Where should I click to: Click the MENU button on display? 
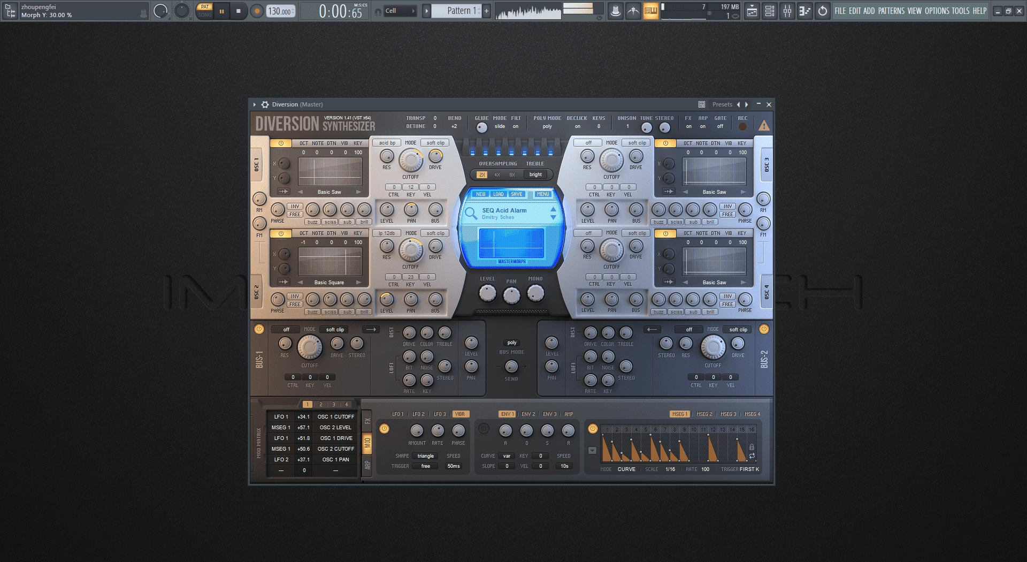pyautogui.click(x=543, y=194)
